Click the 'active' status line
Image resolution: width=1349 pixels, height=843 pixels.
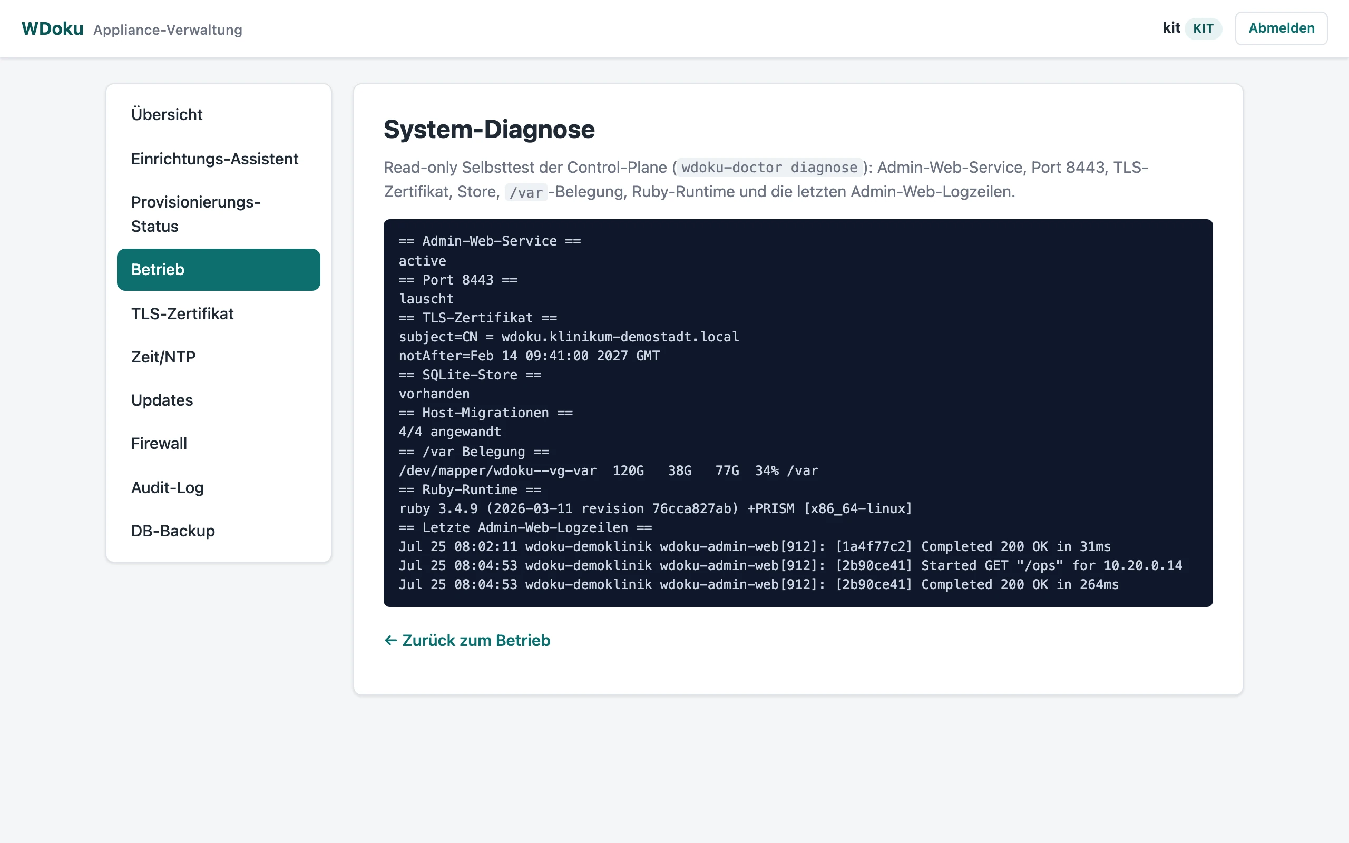coord(422,261)
